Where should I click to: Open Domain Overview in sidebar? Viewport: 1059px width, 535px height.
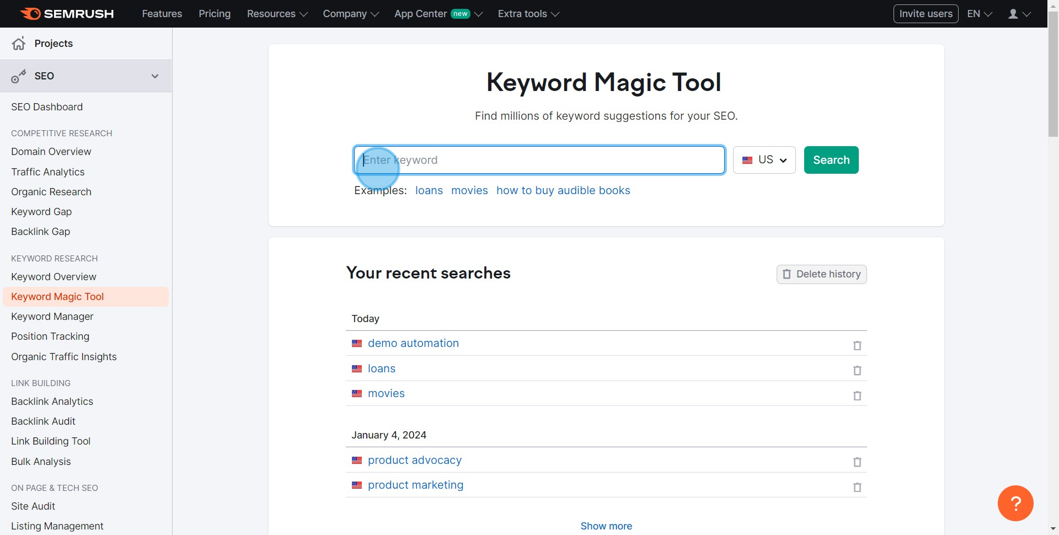click(51, 152)
